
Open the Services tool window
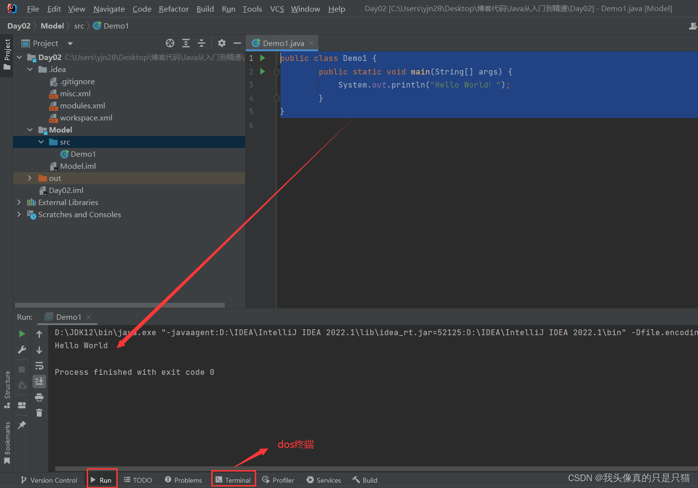click(x=324, y=480)
